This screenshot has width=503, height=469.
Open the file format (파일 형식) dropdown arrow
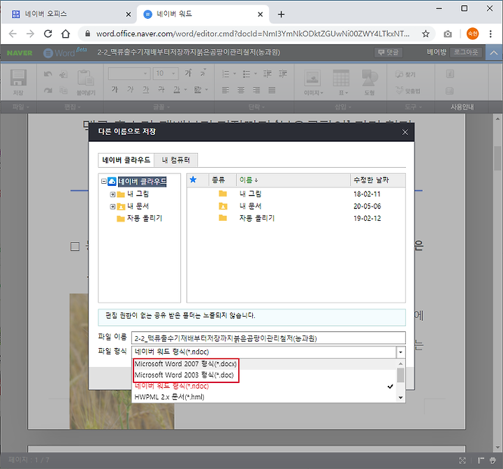click(x=401, y=352)
